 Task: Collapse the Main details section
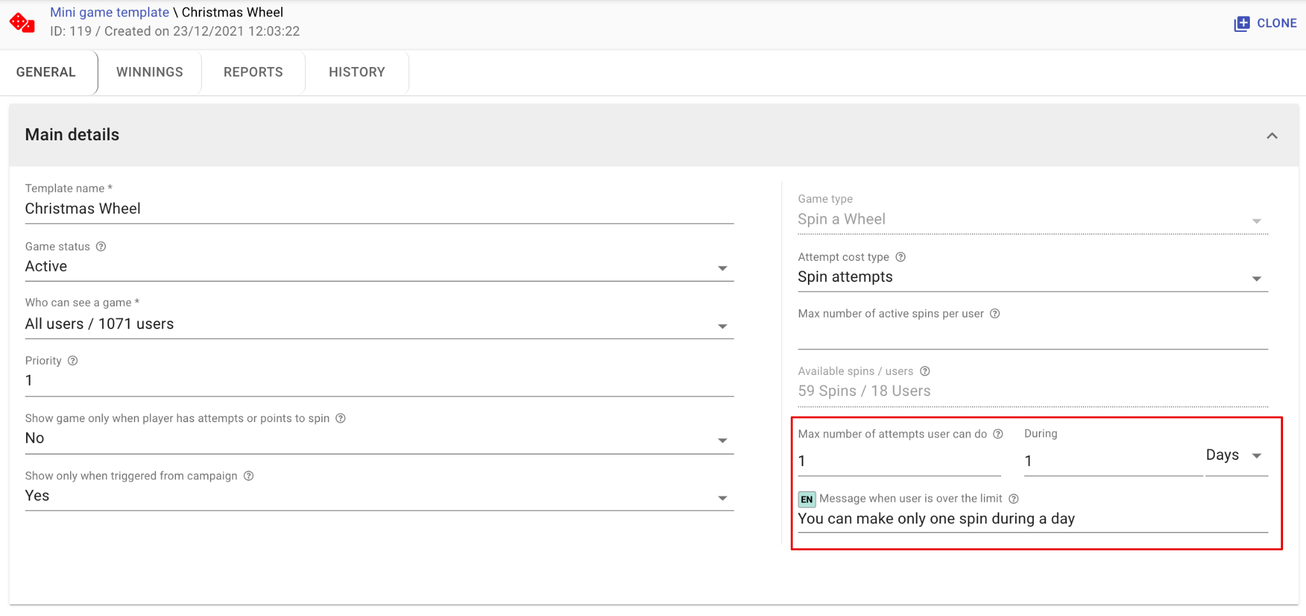point(1272,136)
